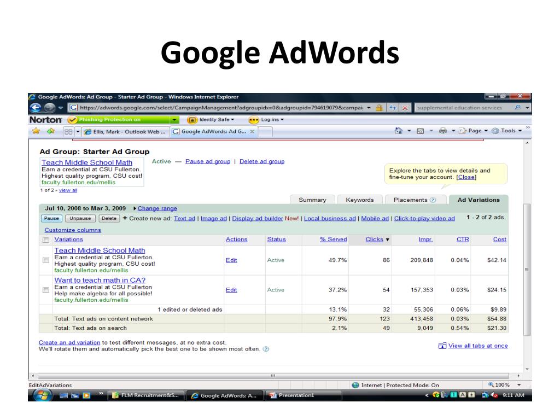Switch to the Placements tab

416,200
